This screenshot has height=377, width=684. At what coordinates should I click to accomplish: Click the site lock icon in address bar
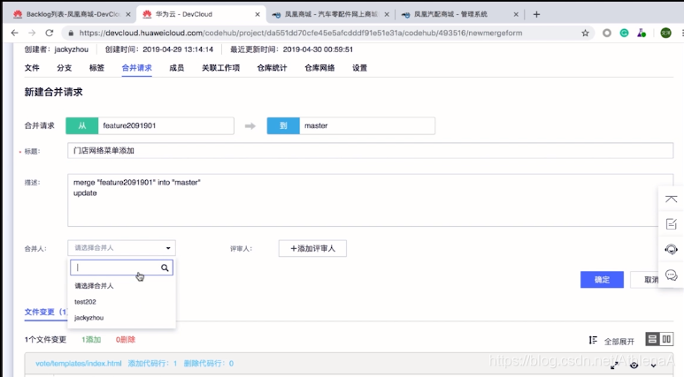71,33
